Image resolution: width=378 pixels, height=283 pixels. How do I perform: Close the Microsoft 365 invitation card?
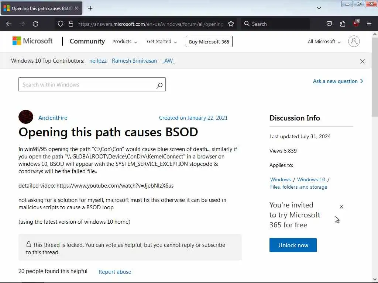341,207
